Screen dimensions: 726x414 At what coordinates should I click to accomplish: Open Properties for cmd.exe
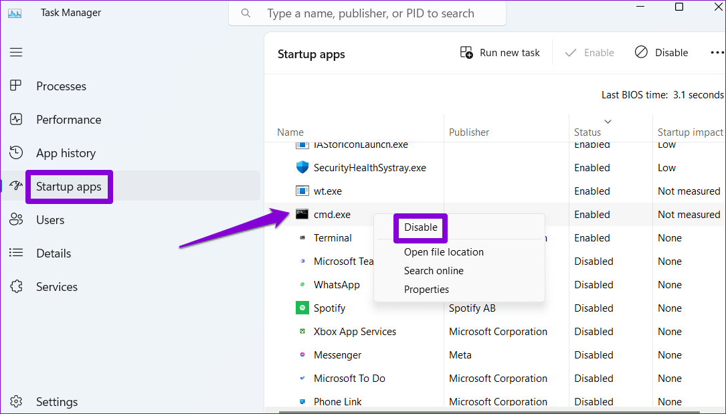pyautogui.click(x=426, y=289)
